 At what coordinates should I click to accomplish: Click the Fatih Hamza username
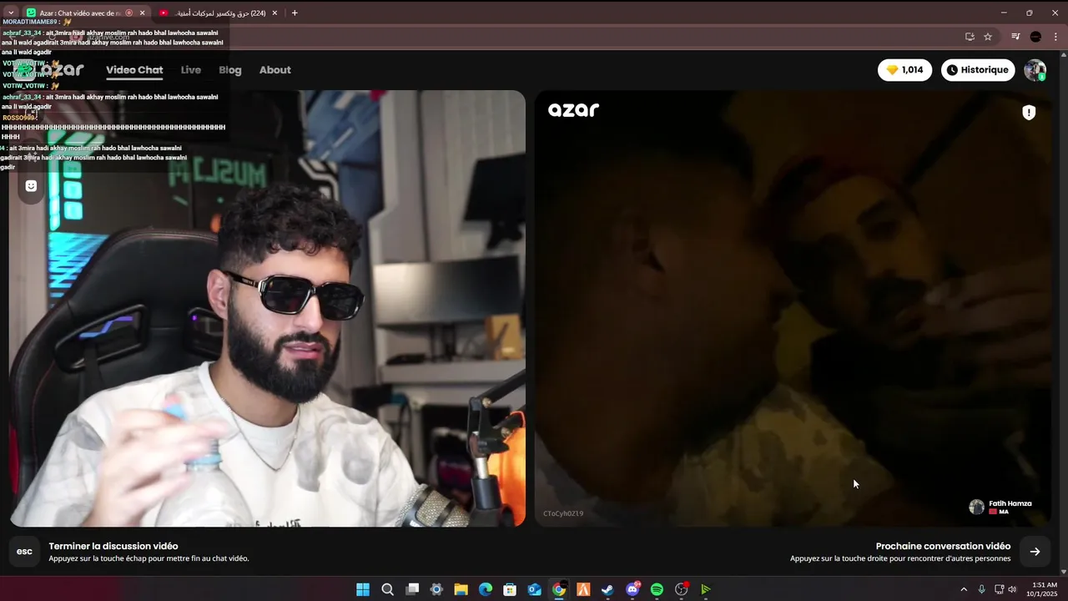point(1010,503)
